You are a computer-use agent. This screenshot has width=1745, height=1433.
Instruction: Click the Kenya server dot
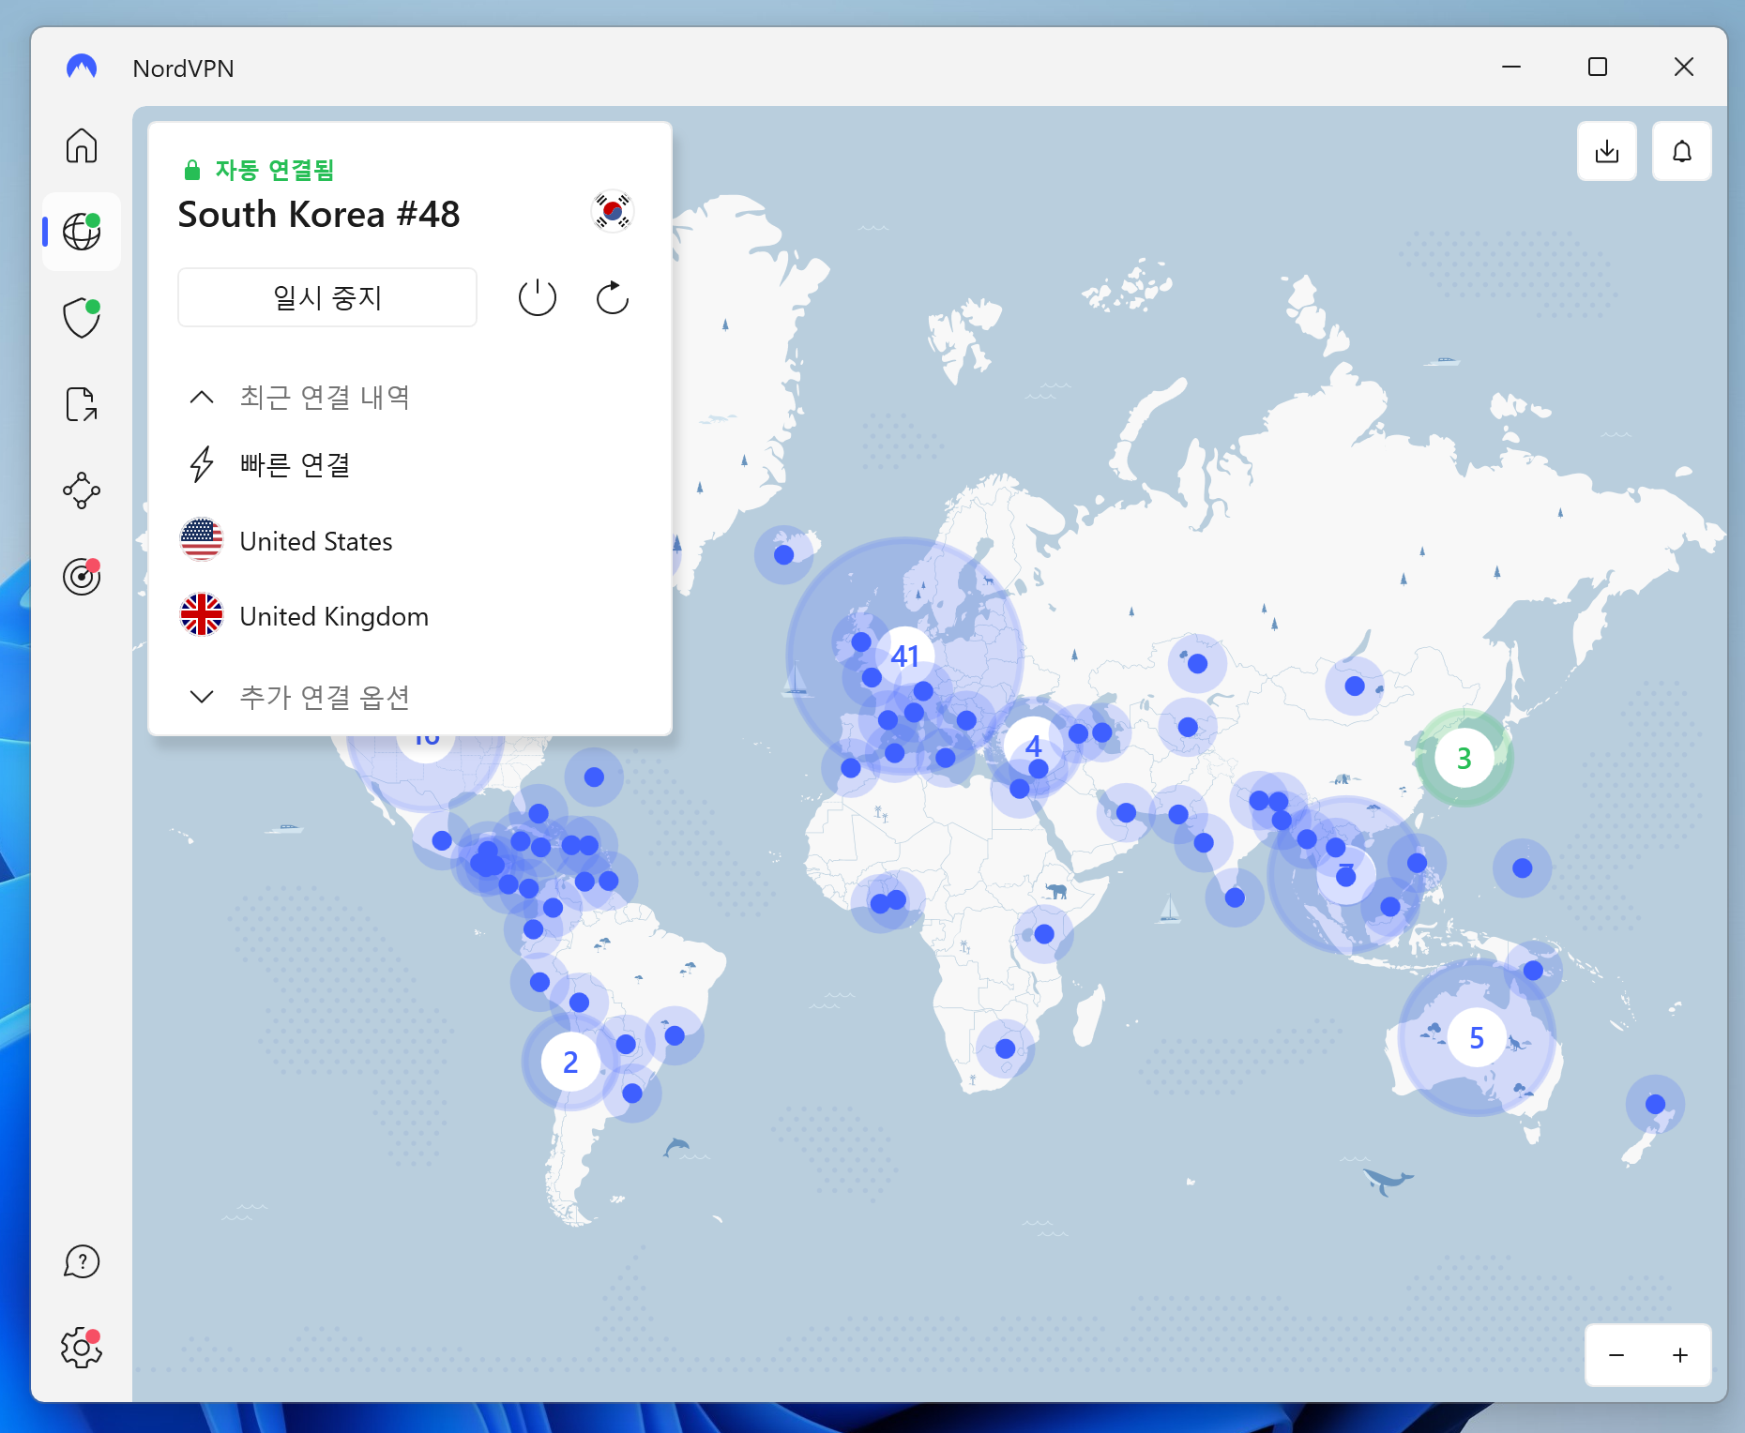tap(1044, 933)
